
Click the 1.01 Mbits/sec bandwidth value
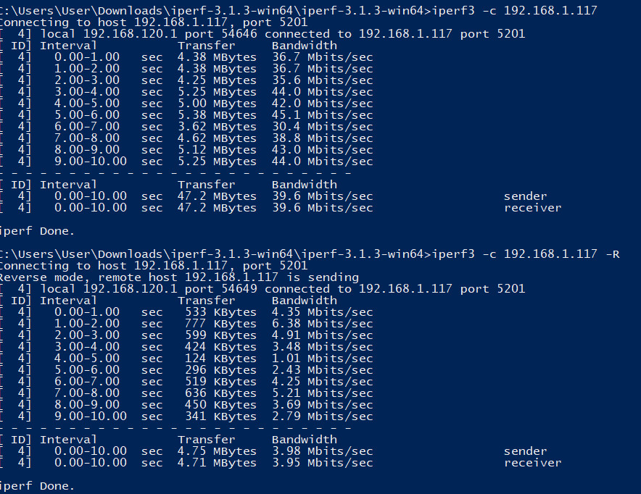[x=323, y=359]
